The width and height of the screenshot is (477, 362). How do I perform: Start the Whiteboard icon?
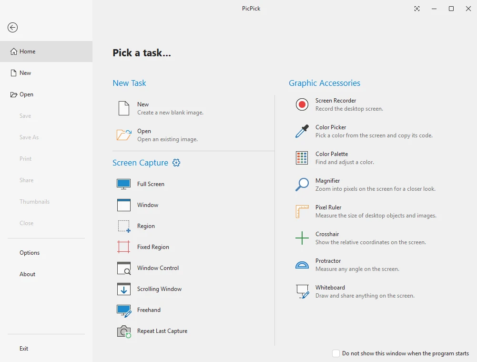(303, 291)
